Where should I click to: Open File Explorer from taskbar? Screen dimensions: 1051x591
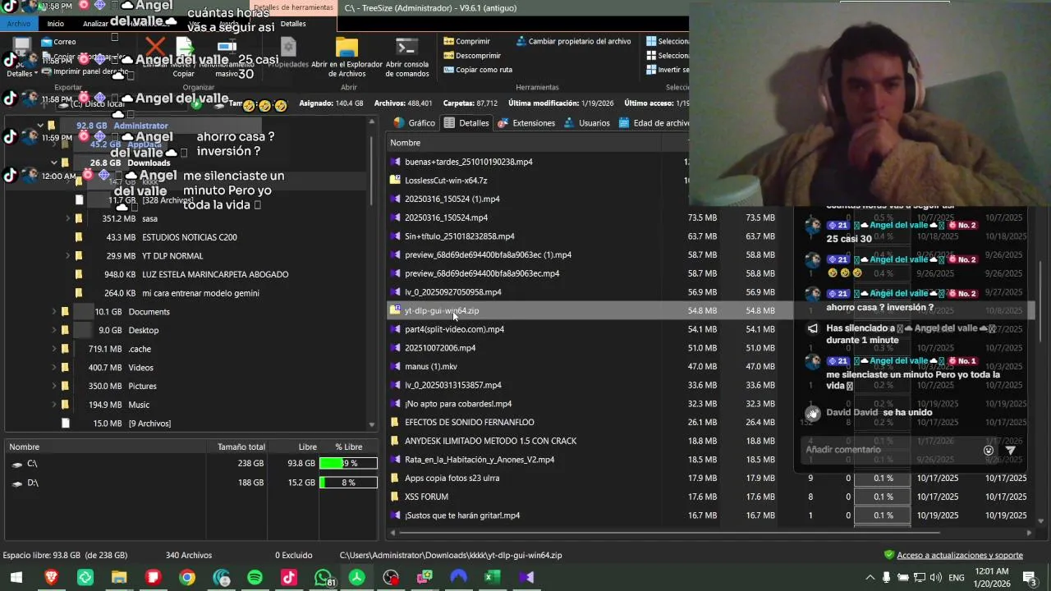pyautogui.click(x=119, y=578)
